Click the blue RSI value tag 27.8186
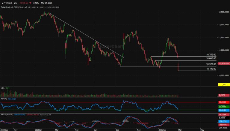 [x=223, y=110]
